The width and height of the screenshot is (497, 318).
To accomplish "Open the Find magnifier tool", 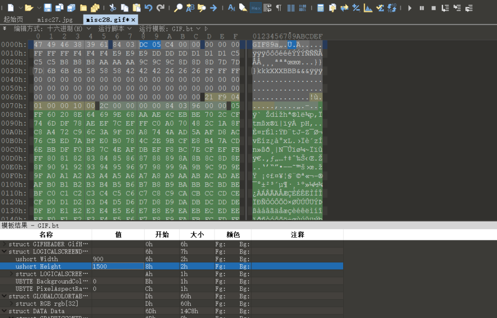I will 179,8.
